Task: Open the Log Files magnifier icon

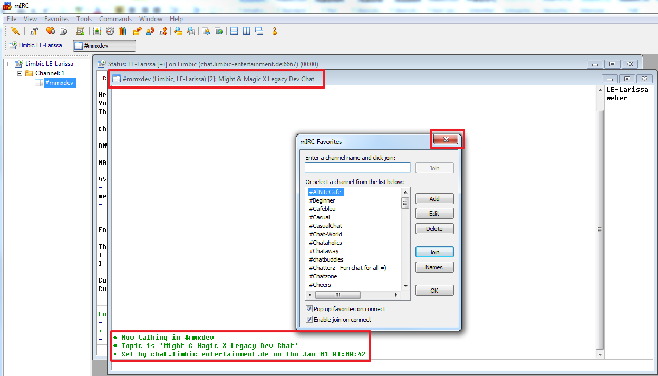Action: click(x=191, y=31)
